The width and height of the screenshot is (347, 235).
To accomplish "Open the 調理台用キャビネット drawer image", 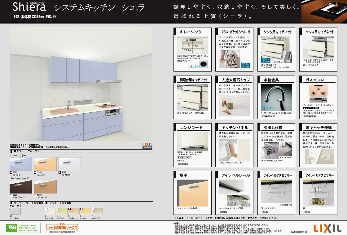I will pyautogui.click(x=192, y=98).
